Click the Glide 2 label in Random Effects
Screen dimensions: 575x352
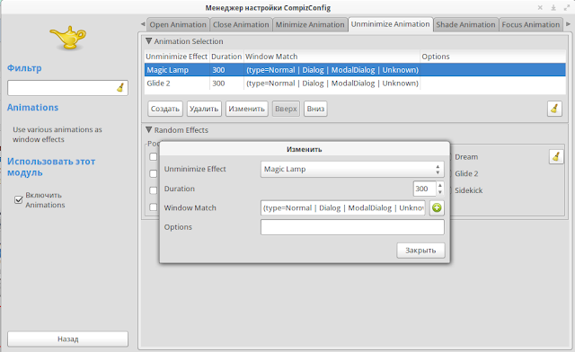tap(466, 173)
